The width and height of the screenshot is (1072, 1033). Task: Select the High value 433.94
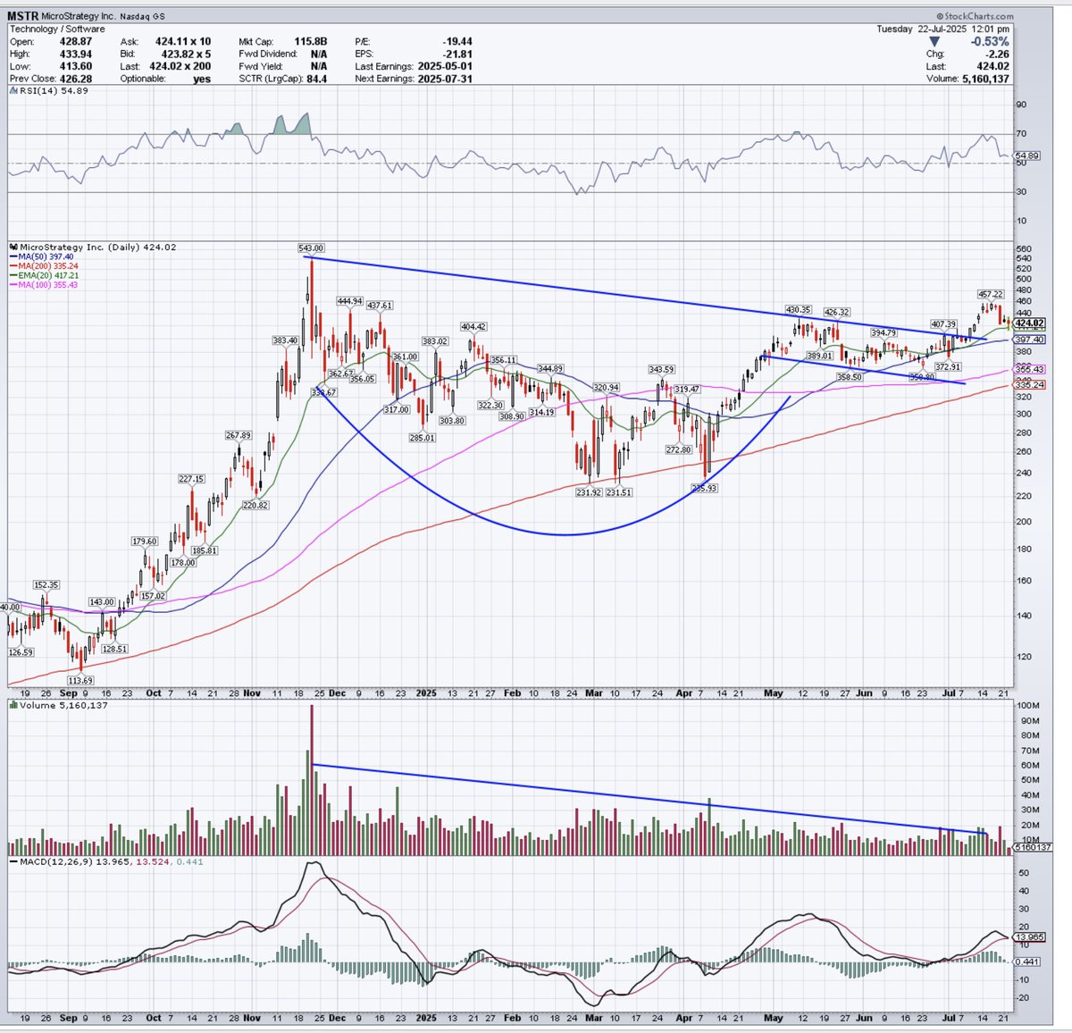[x=77, y=54]
